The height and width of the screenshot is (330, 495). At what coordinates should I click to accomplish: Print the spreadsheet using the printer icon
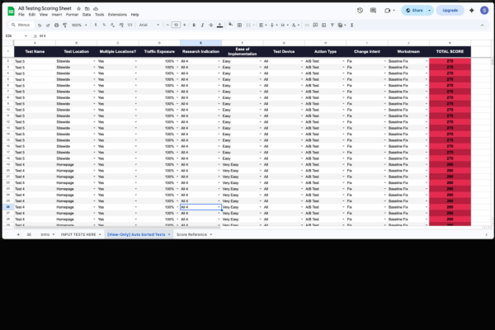tap(56, 25)
